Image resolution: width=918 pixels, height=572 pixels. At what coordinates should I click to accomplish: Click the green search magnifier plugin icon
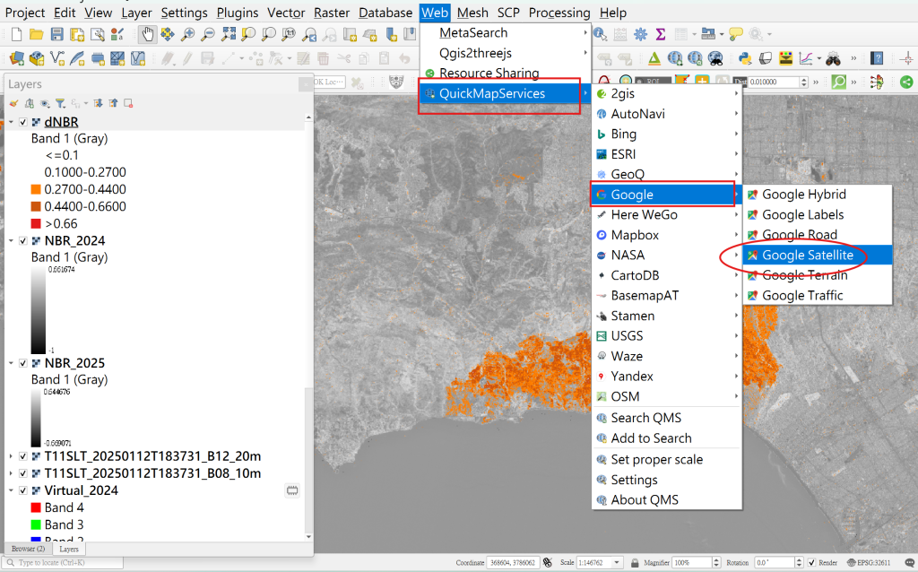point(838,82)
